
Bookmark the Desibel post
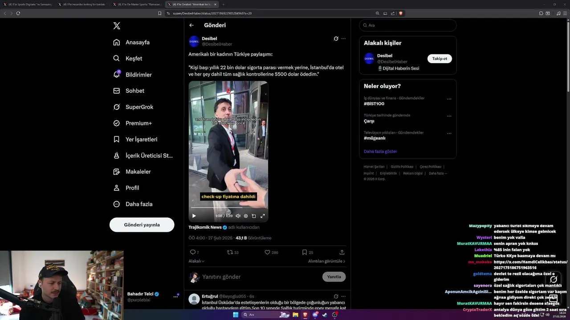point(305,252)
